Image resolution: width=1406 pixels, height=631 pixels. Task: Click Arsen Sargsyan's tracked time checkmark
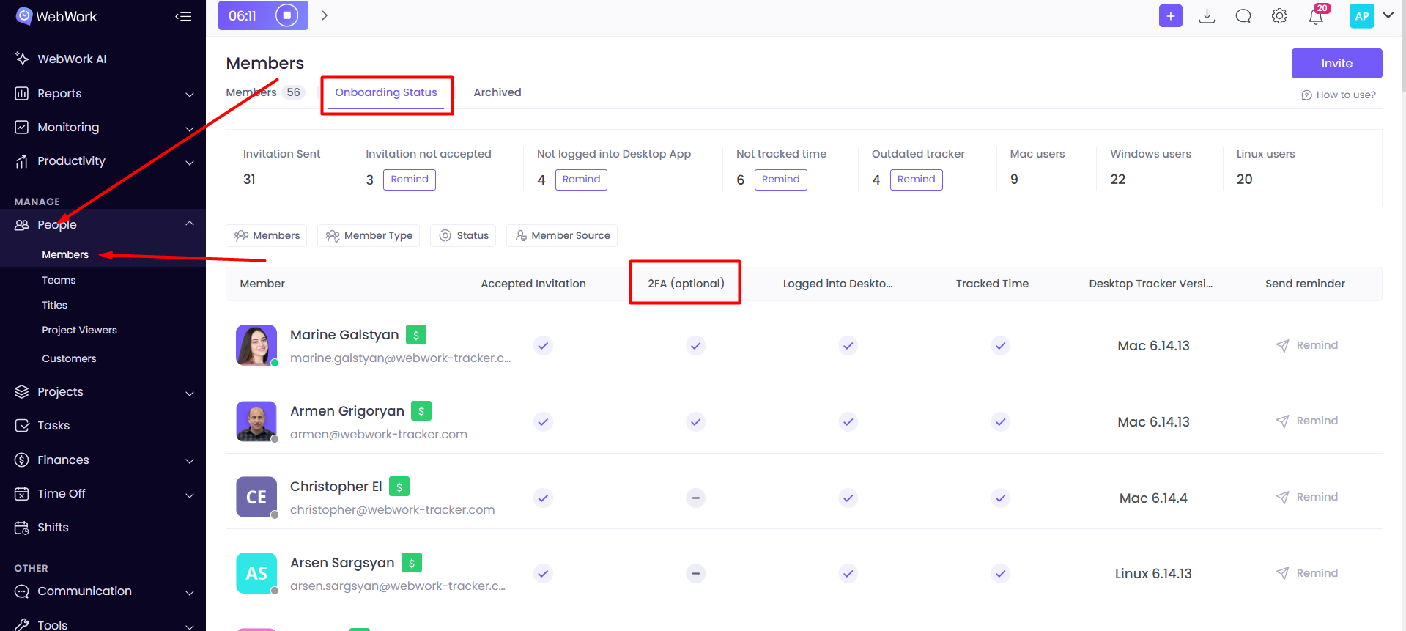[x=1001, y=573]
